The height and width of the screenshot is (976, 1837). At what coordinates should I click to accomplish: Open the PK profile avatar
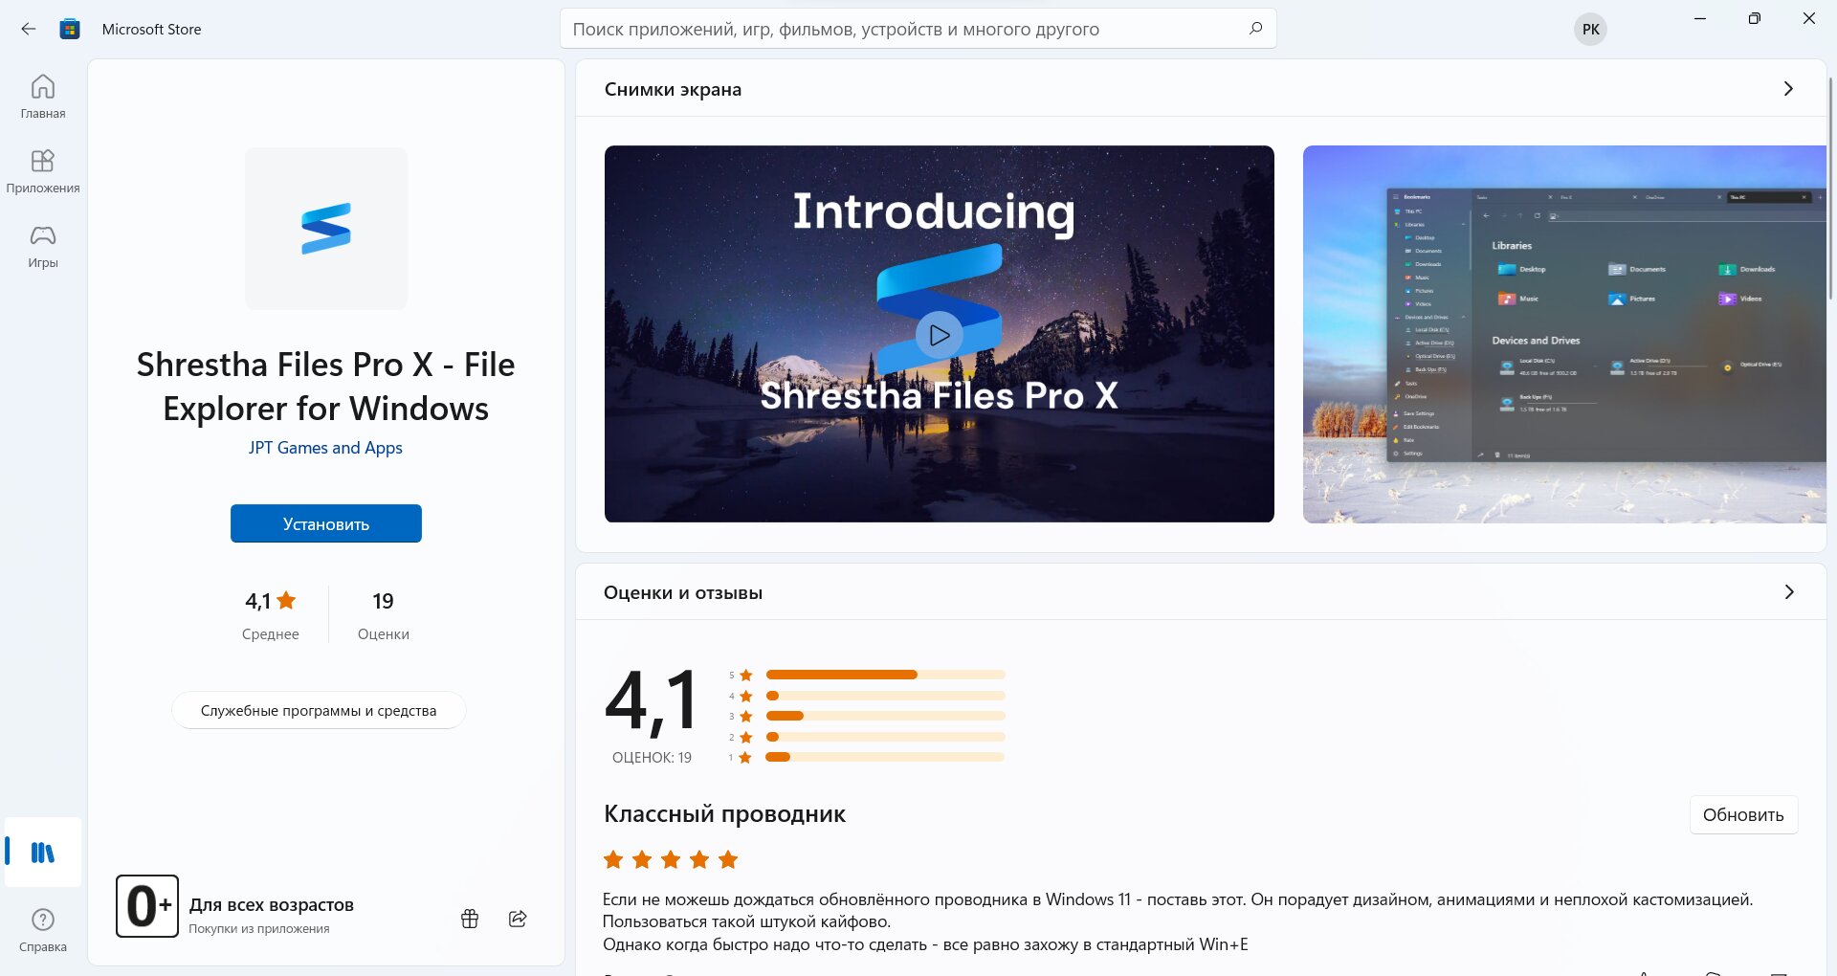(1590, 29)
